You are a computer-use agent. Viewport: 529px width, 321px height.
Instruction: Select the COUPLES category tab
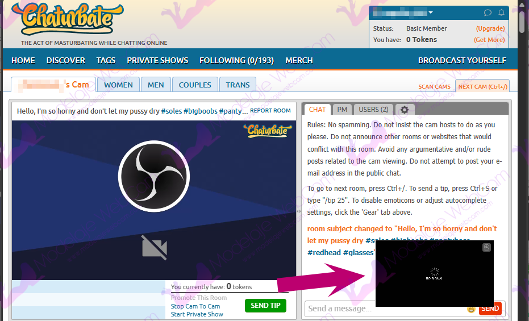195,85
